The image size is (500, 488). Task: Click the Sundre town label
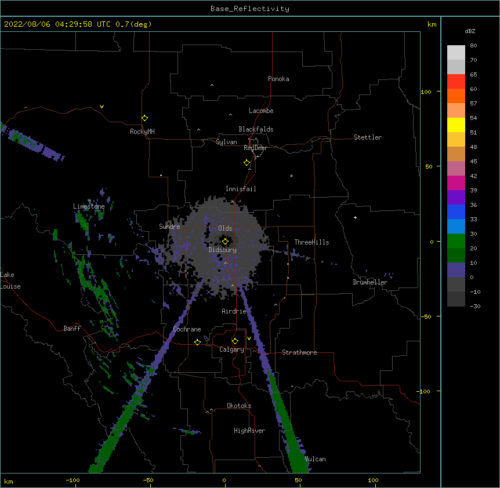[x=169, y=227]
